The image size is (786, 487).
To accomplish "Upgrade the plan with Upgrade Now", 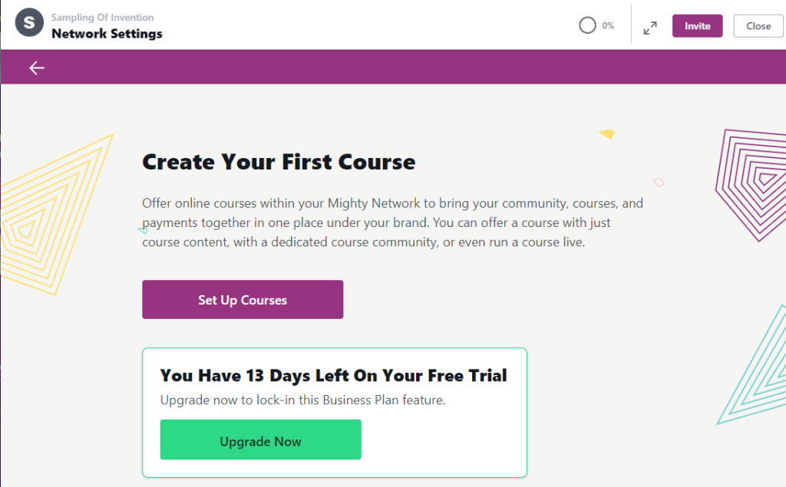I will pos(261,440).
